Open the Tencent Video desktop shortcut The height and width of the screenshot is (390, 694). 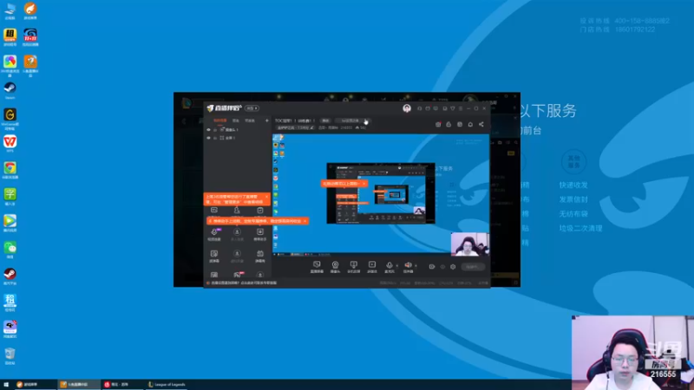point(10,223)
